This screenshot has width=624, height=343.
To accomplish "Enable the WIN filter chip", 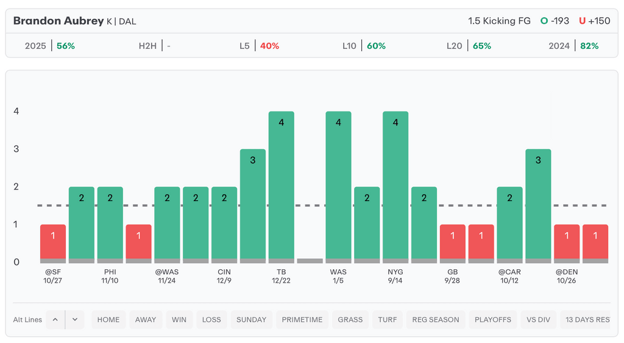I will [x=179, y=319].
